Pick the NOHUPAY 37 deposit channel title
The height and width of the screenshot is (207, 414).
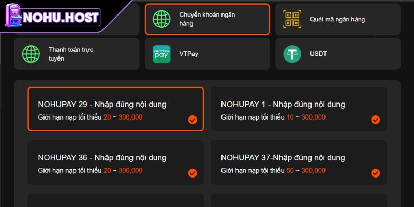(283, 157)
